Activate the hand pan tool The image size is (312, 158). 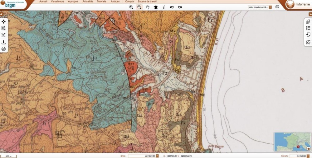coord(148,7)
